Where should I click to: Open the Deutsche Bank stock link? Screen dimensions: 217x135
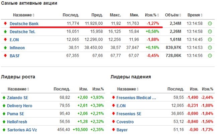pyautogui.click(x=24, y=24)
